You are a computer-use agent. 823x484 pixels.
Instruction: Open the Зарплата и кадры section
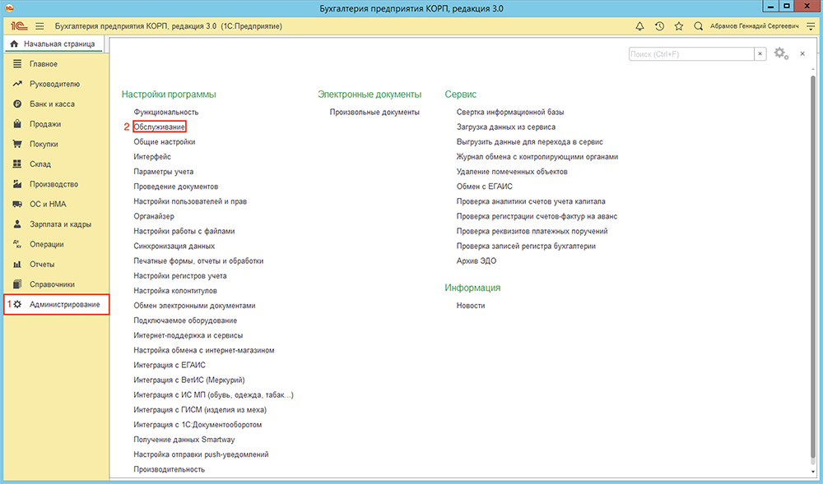click(x=56, y=224)
